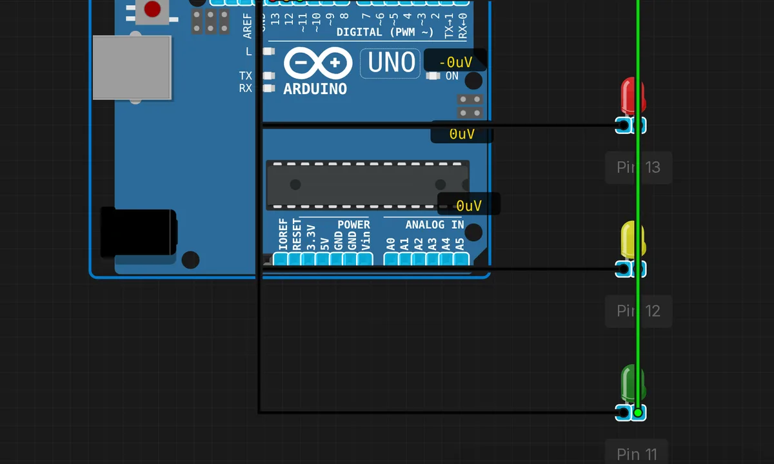Click the ON power indicator LED
Image resolution: width=774 pixels, height=464 pixels.
coord(433,76)
